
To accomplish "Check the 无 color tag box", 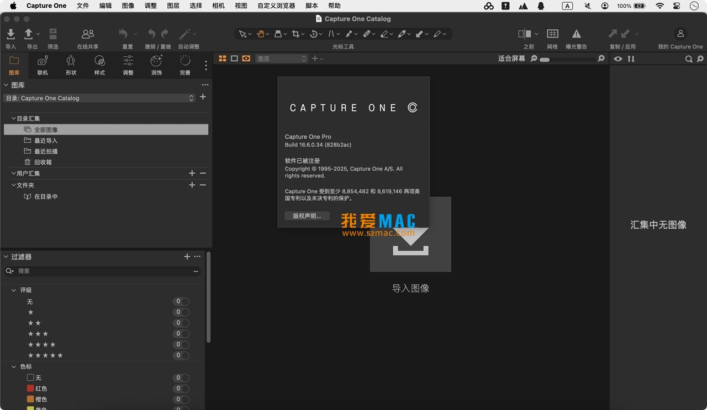I will 30,377.
